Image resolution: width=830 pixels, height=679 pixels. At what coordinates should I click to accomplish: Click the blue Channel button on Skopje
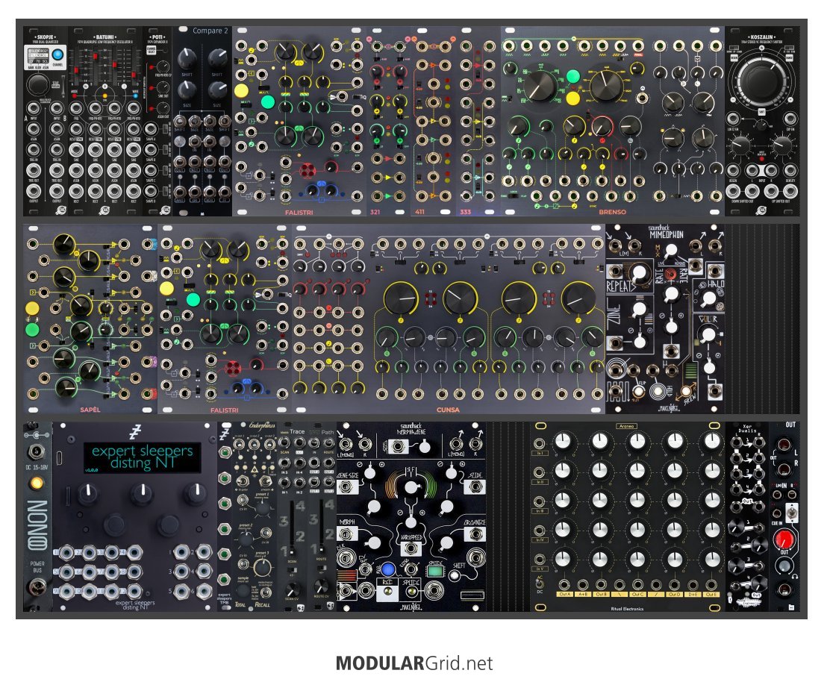(59, 54)
